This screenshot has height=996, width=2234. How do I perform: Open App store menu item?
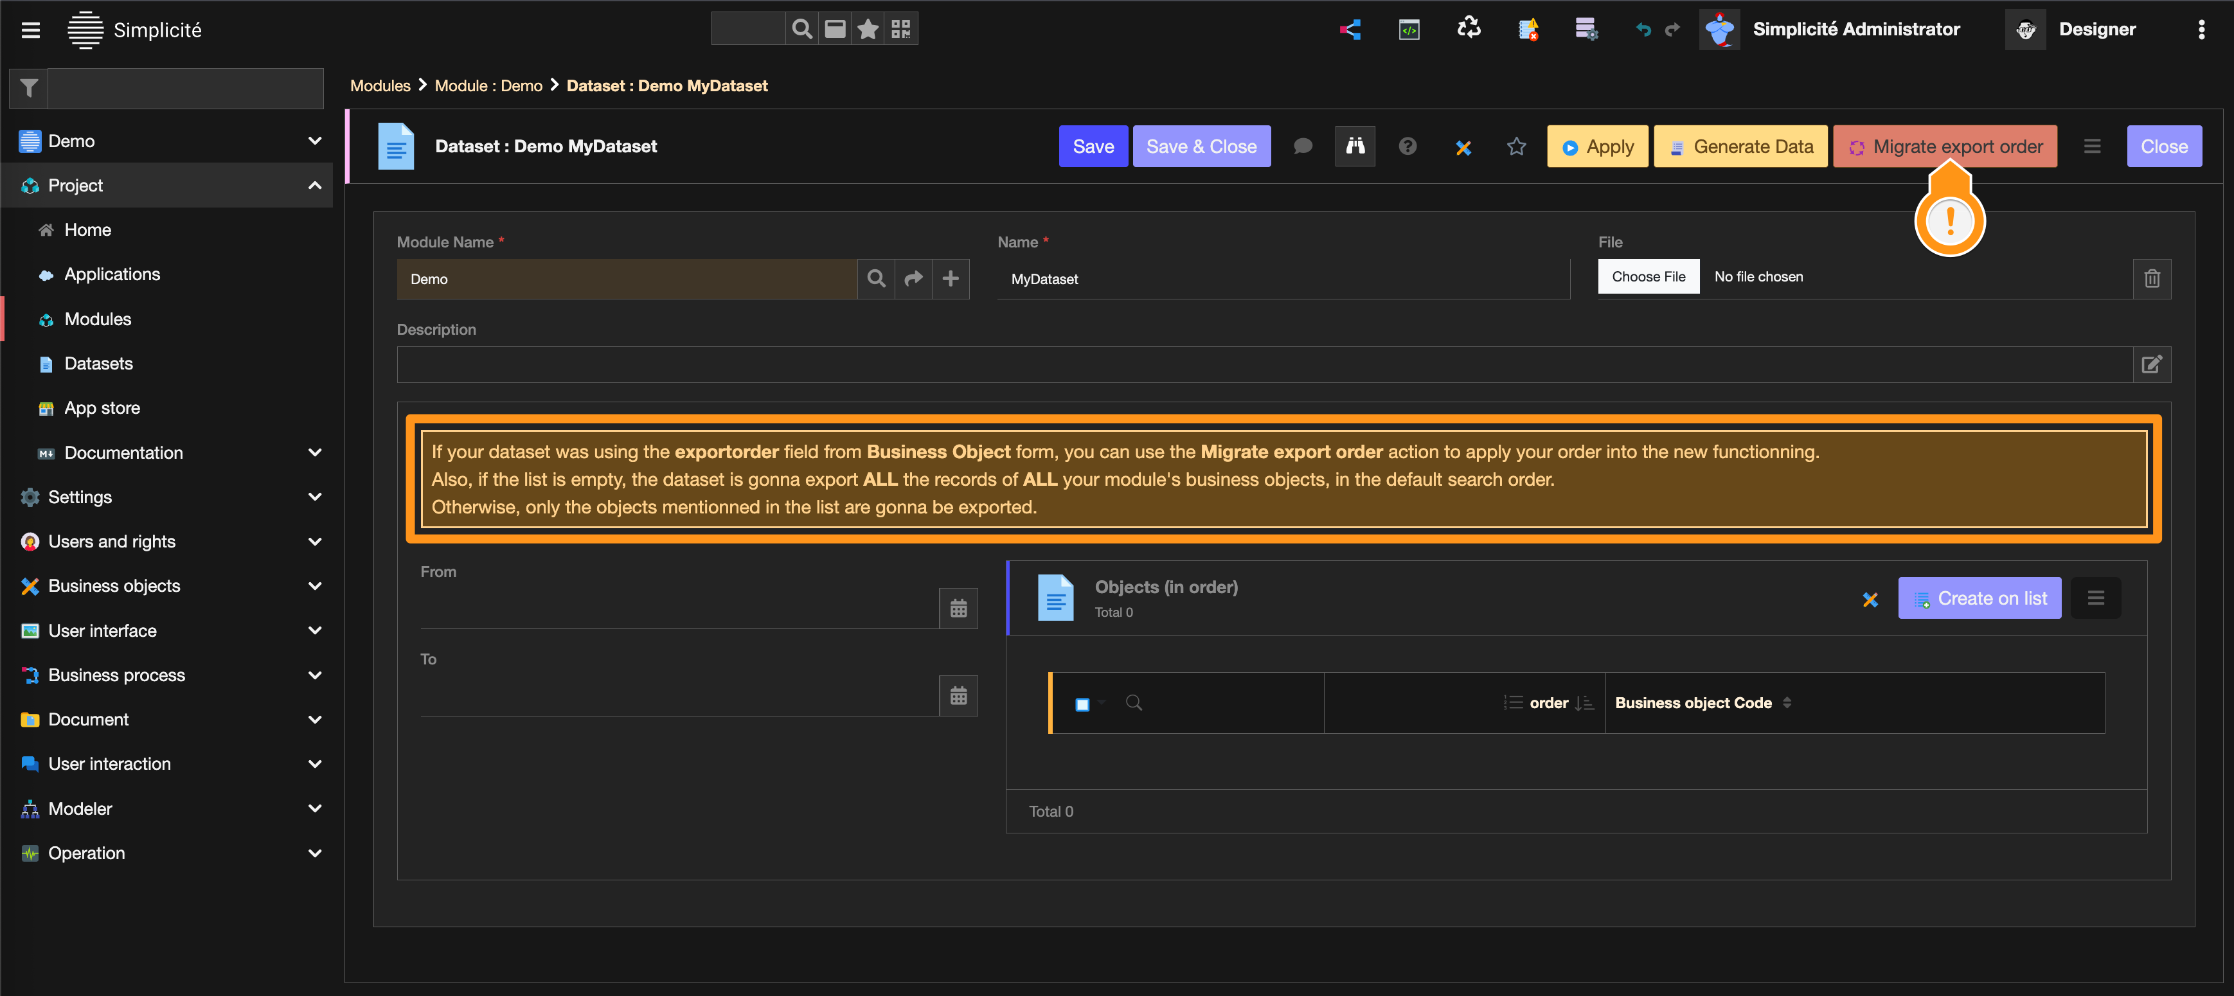[x=102, y=407]
